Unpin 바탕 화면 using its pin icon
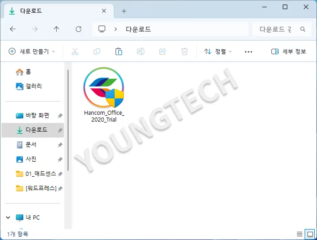This screenshot has width=317, height=240. (x=60, y=116)
